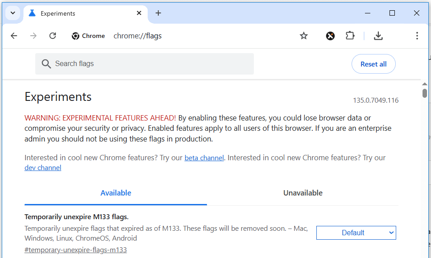Click the scrollbar up arrow
The image size is (431, 258).
(x=425, y=84)
